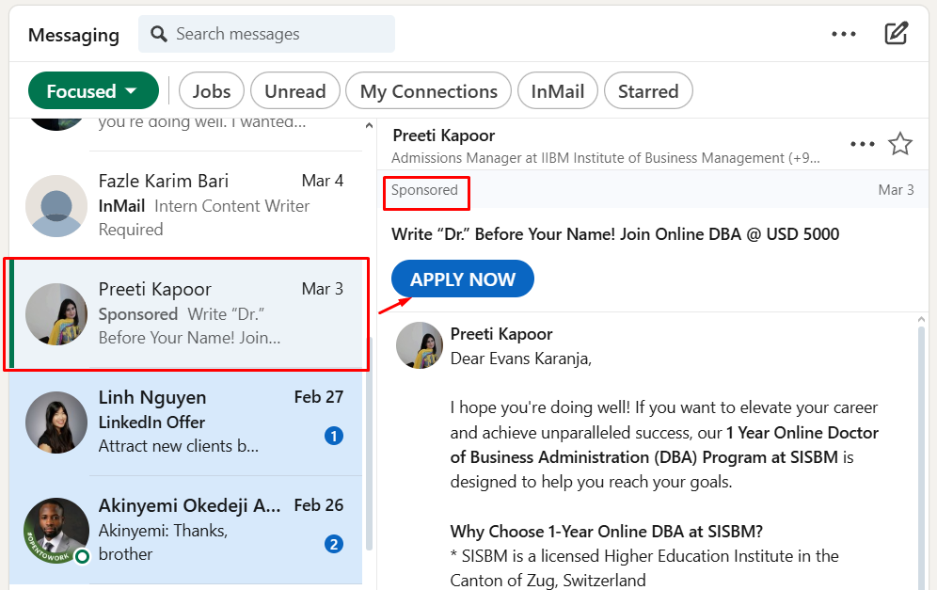Click the magnifier icon in the search box

click(x=158, y=34)
